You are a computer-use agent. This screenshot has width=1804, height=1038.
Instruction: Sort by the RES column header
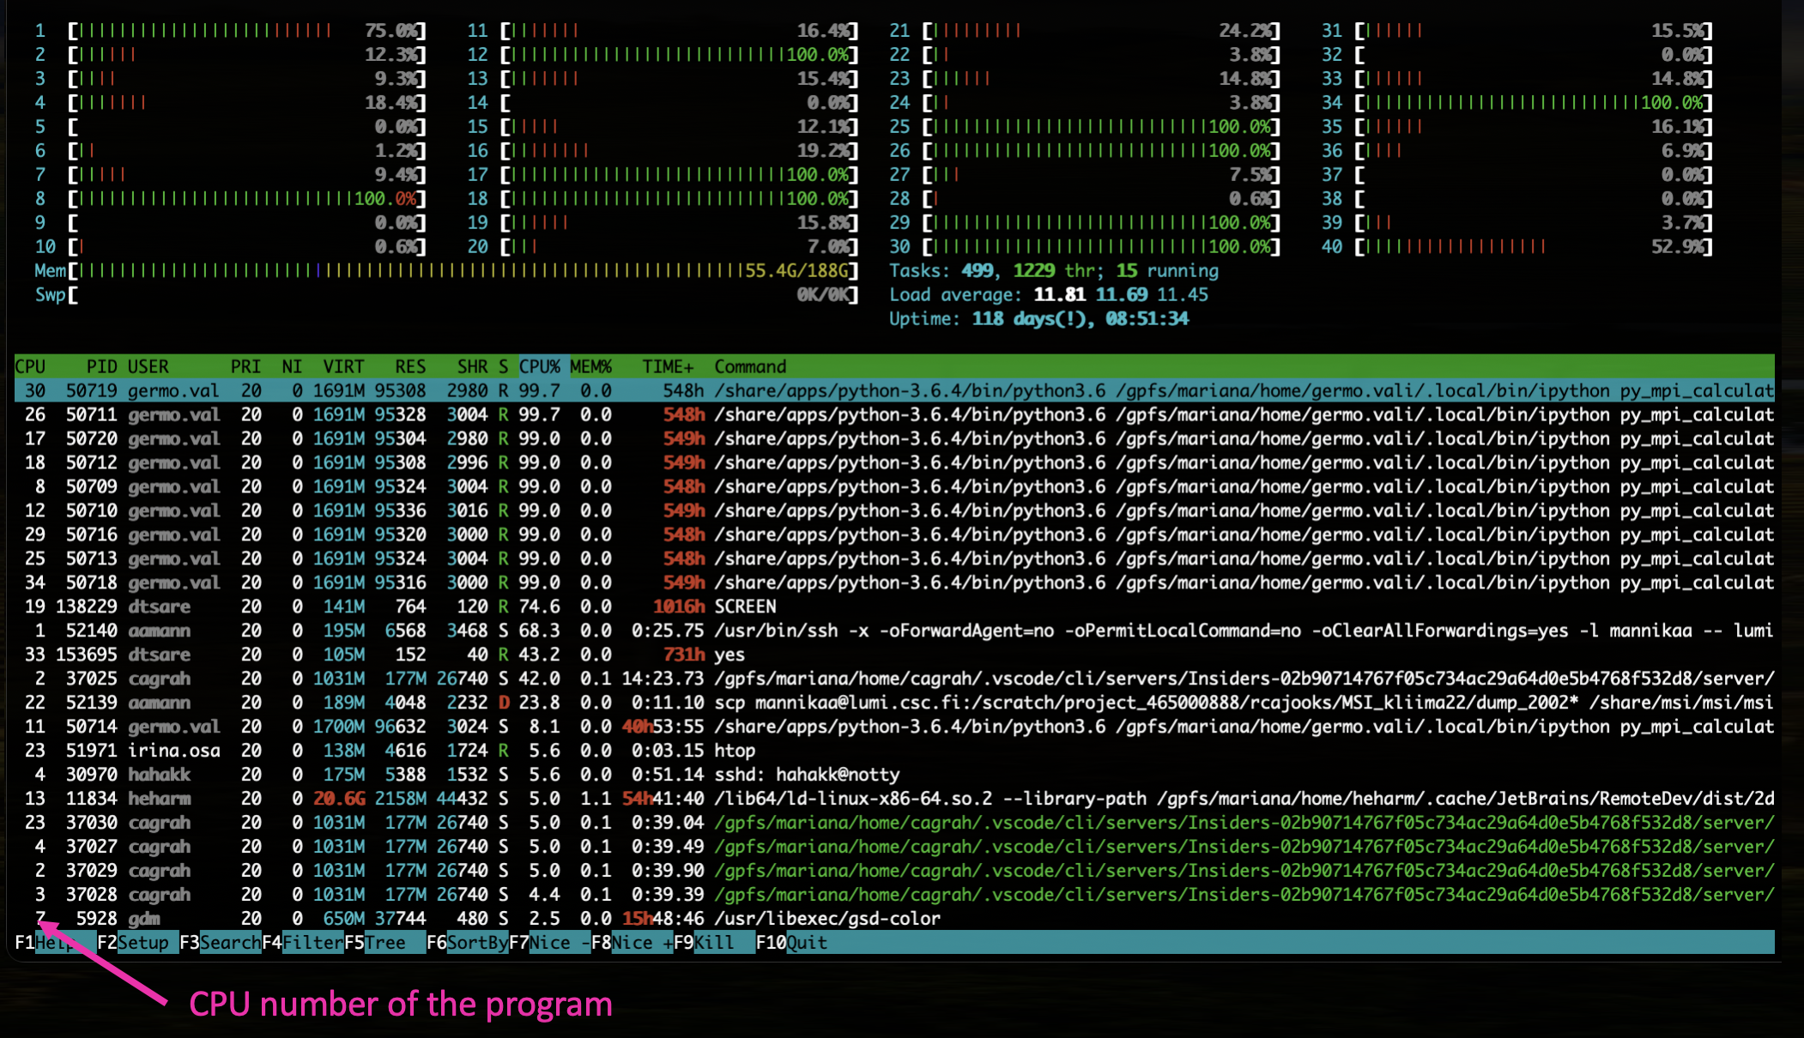tap(410, 366)
